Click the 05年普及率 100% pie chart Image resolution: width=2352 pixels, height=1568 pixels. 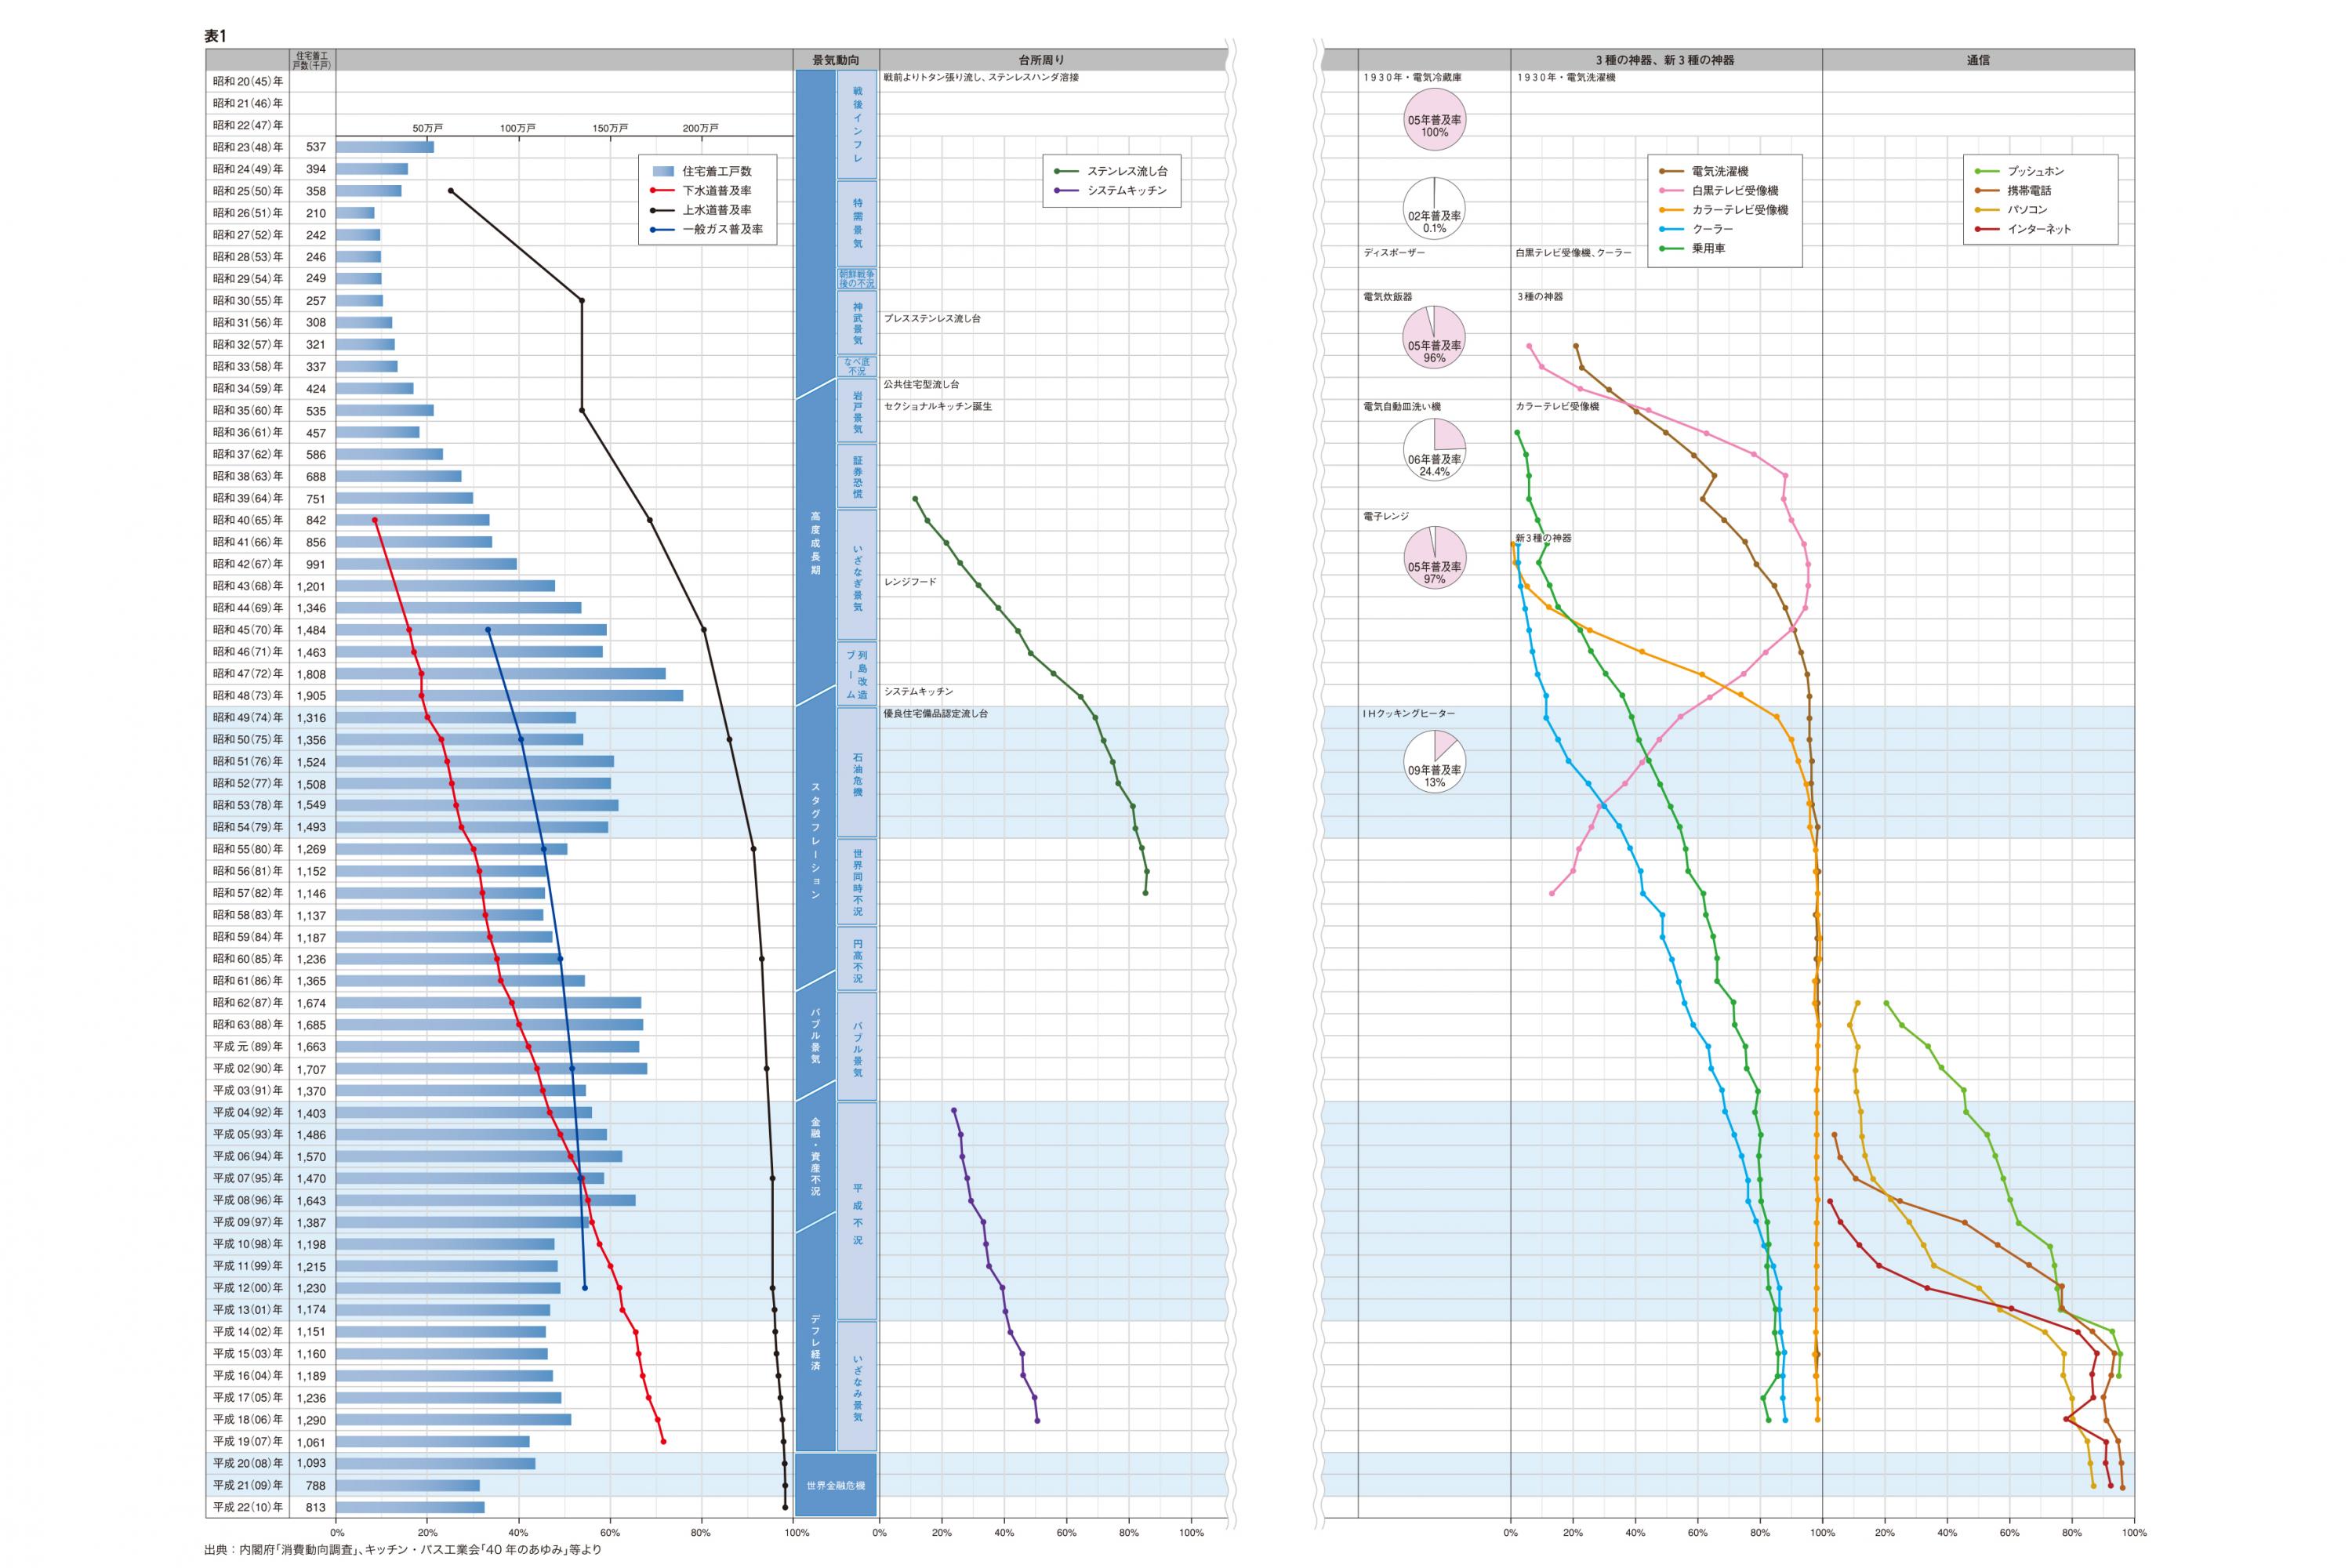tap(1434, 119)
